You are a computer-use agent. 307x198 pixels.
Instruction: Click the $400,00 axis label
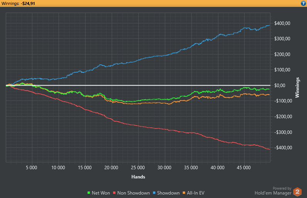[282, 23]
